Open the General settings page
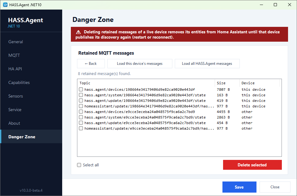 (31, 42)
